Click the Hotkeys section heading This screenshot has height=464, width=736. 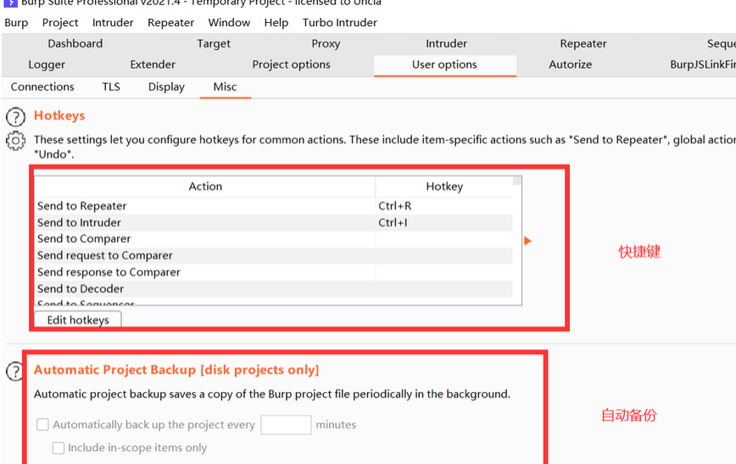click(x=59, y=115)
